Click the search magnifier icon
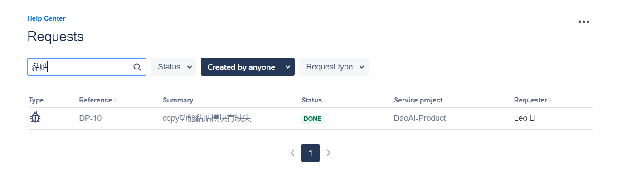 coord(137,67)
